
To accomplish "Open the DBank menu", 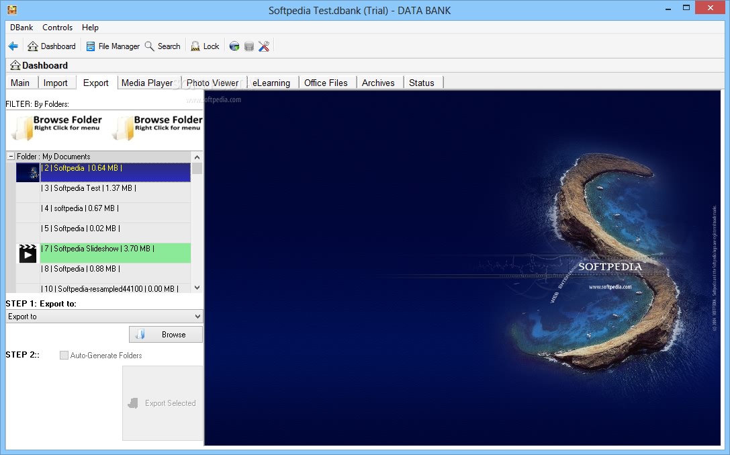I will pos(21,28).
